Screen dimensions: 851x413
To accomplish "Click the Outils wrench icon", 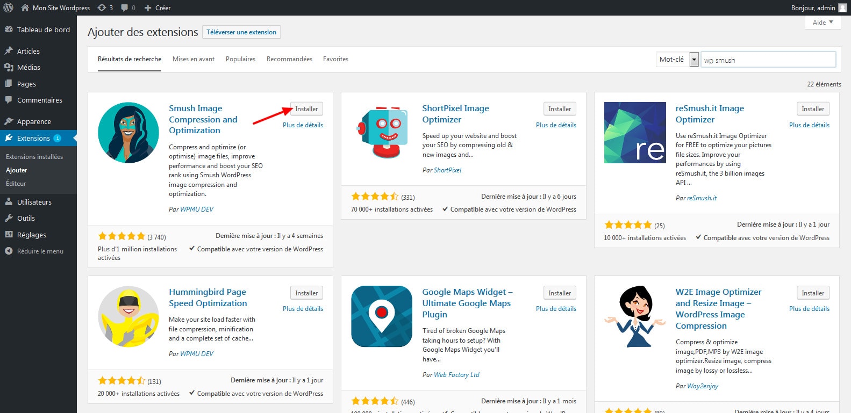I will click(9, 218).
